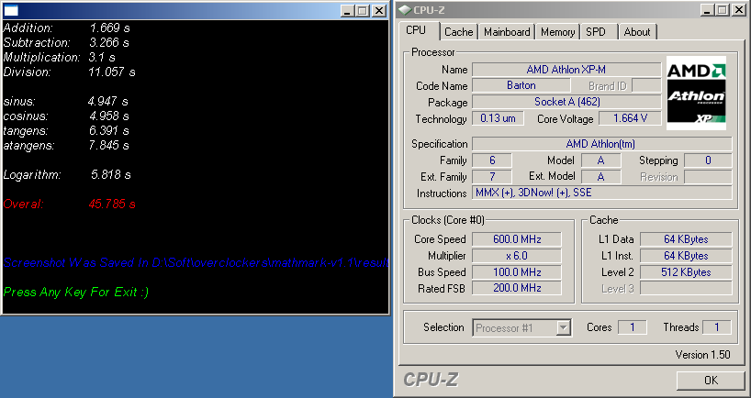Open the Mainboard tab
This screenshot has width=751, height=398.
tap(507, 32)
